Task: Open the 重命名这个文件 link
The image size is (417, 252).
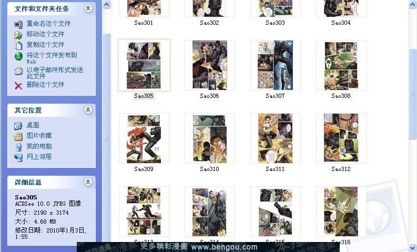Action: [49, 24]
